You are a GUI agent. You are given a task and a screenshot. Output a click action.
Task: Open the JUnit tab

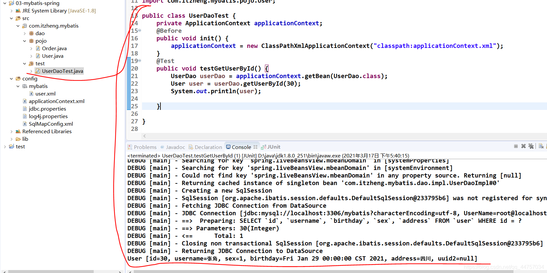coord(271,147)
